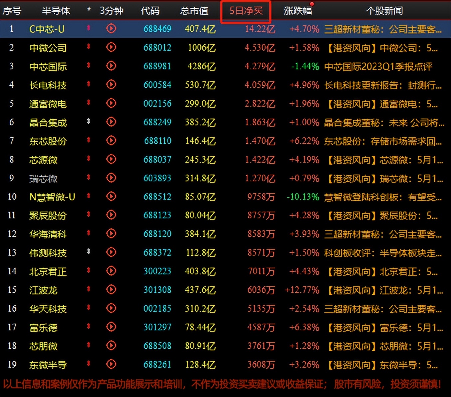The height and width of the screenshot is (397, 451).
Task: Open 东芯股份：存储市场需求回 news item
Action: click(383, 141)
